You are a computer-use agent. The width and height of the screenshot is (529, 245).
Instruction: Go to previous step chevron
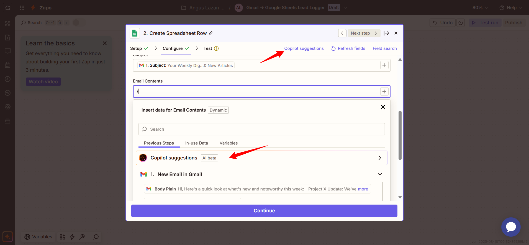tap(342, 33)
